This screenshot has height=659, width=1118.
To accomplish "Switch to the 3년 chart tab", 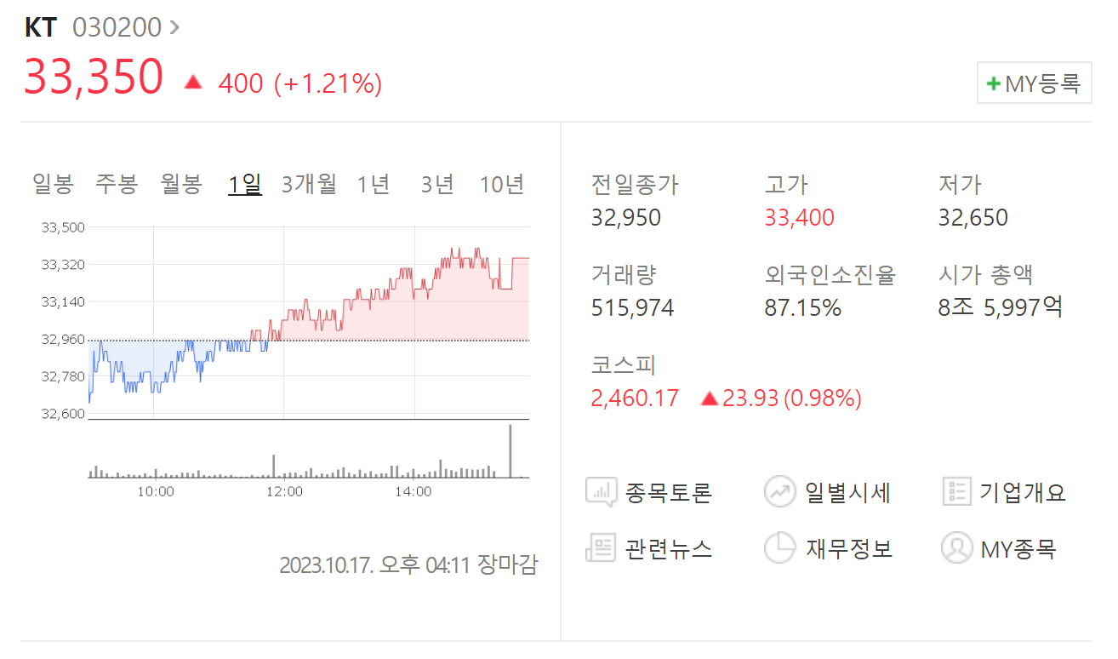I will click(436, 183).
